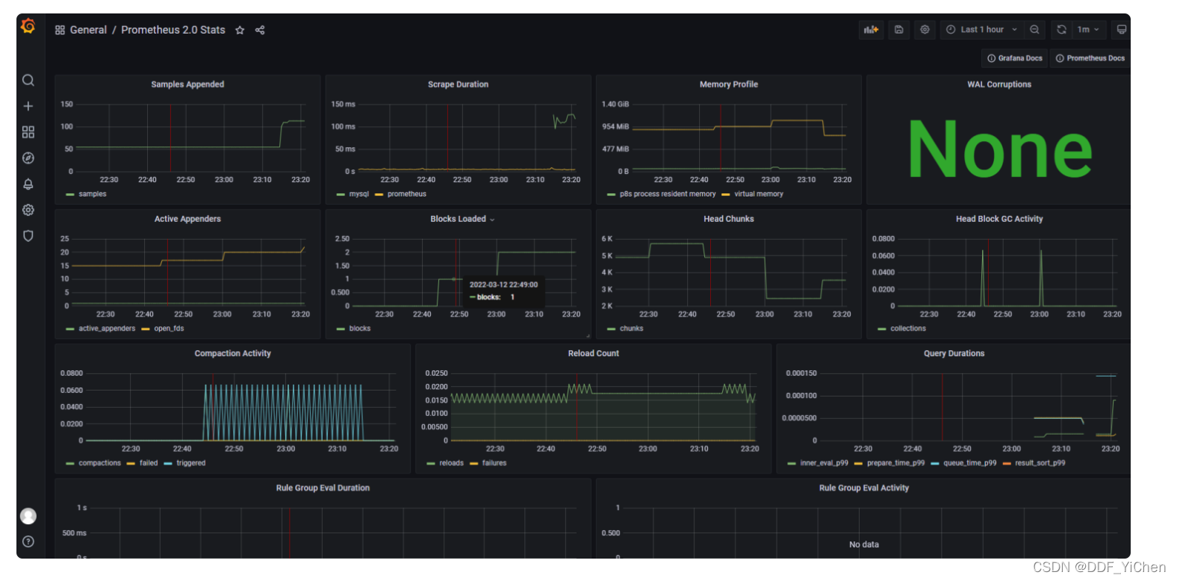Open the Rule Group Eval Activity title menu
This screenshot has width=1177, height=581.
(863, 488)
